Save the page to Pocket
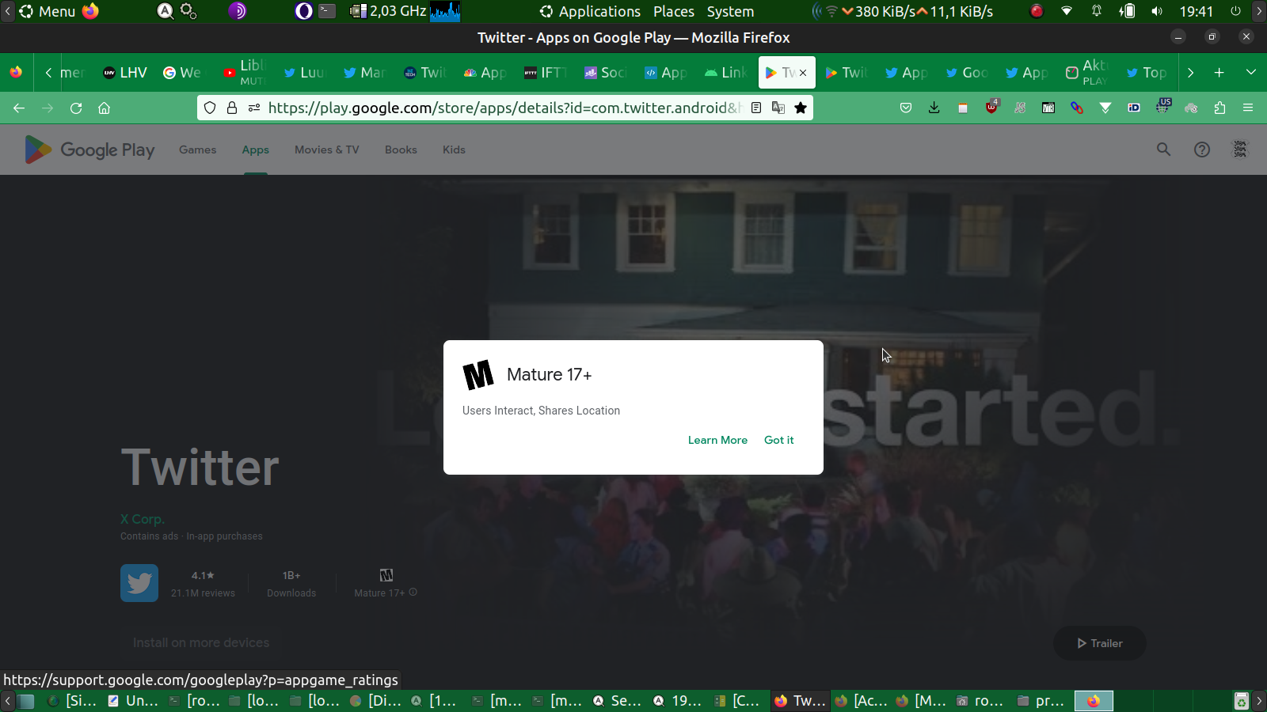The image size is (1267, 712). coord(906,108)
